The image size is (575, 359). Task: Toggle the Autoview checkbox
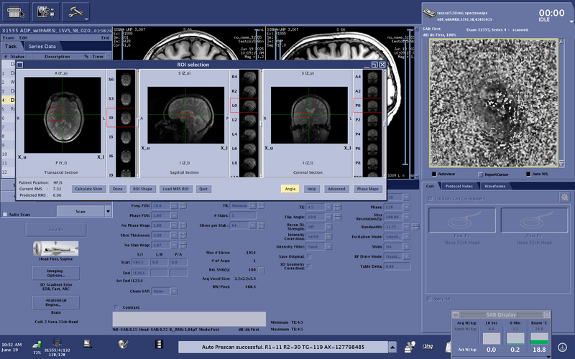click(x=434, y=174)
